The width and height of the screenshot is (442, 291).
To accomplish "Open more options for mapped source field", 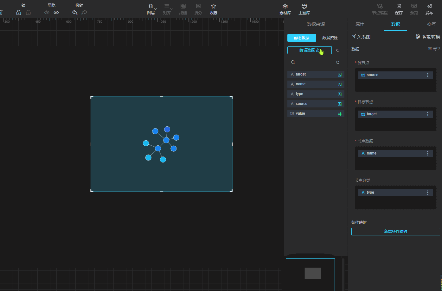I will click(428, 75).
